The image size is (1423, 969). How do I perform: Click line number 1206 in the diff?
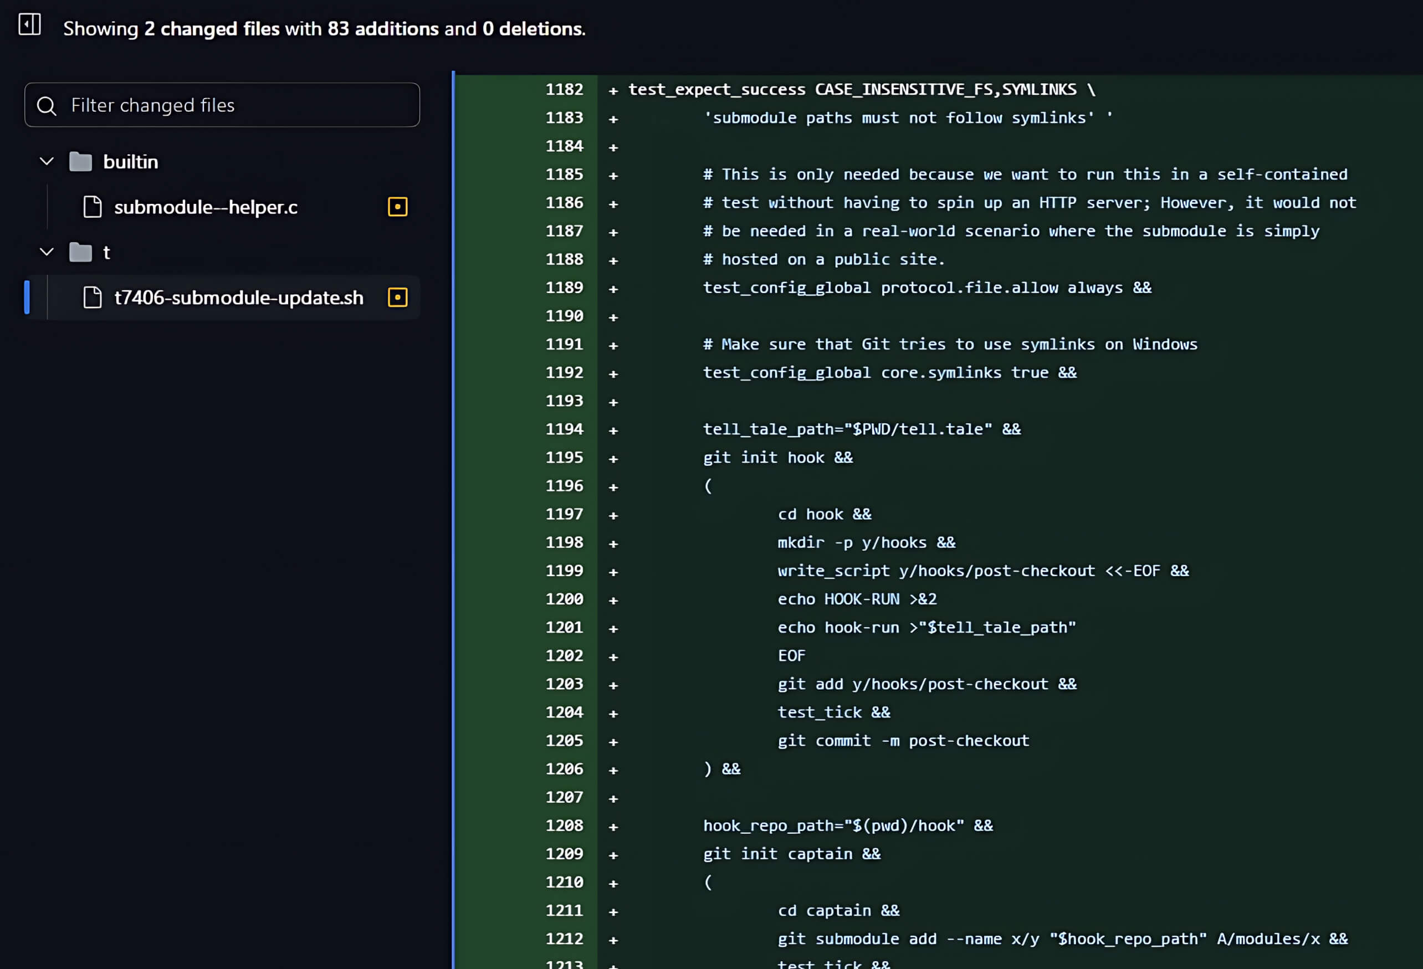(x=564, y=769)
